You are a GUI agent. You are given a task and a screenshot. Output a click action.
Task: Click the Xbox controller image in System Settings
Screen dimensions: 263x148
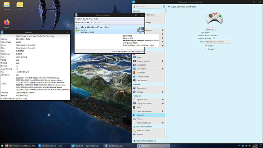point(215,18)
